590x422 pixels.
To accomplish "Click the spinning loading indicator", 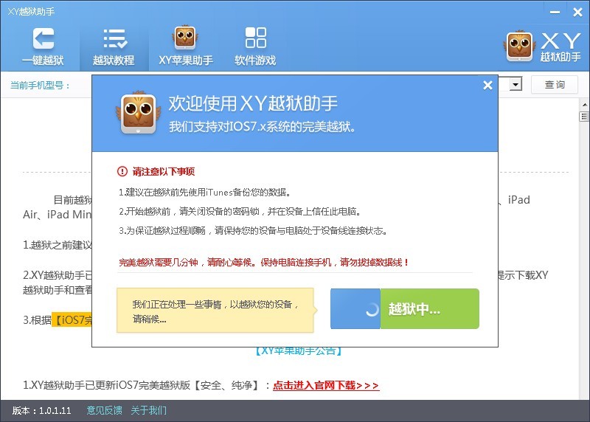I will coord(372,309).
